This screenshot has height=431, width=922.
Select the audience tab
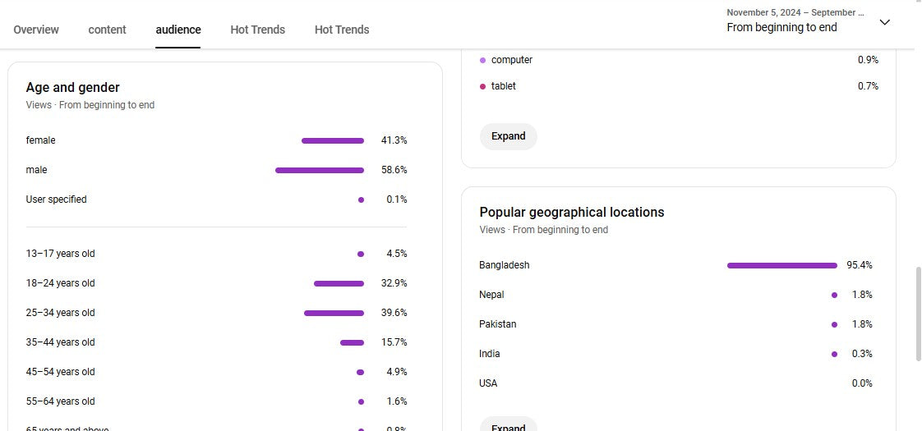pos(178,30)
